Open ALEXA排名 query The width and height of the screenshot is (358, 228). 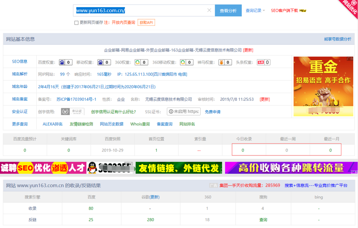coord(52,124)
